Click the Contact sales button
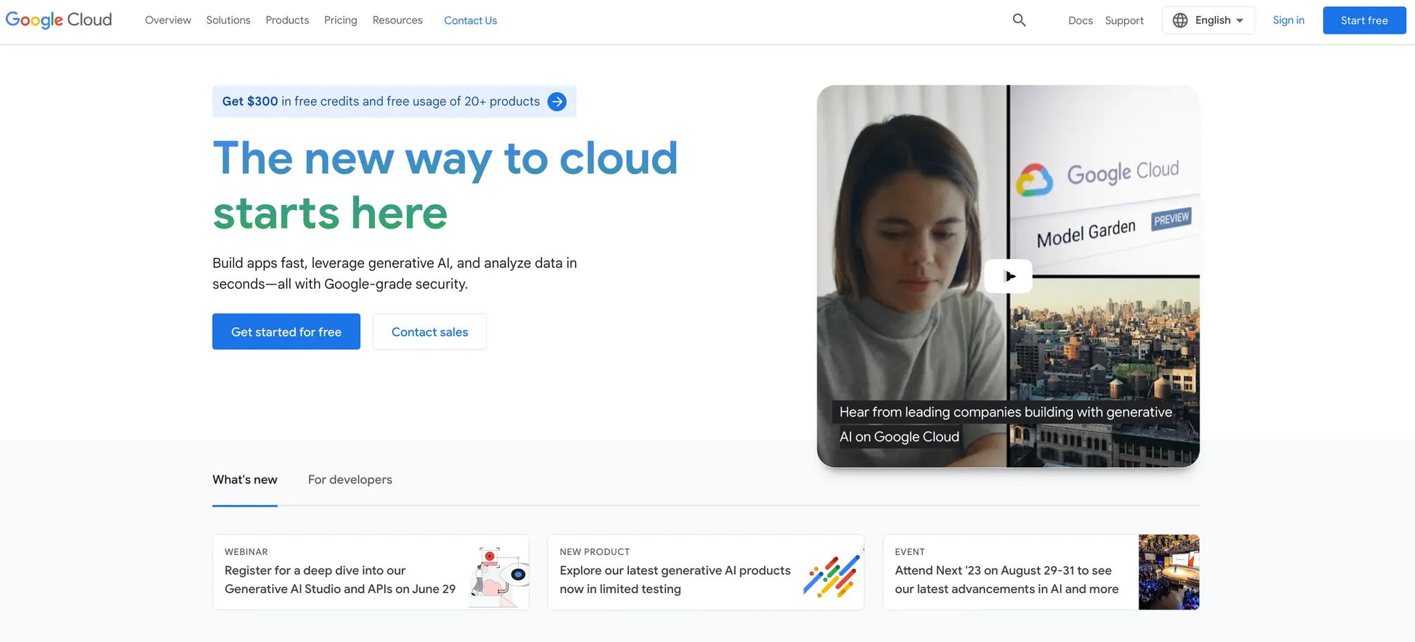This screenshot has width=1415, height=642. (430, 331)
